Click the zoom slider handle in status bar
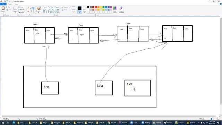This screenshot has height=125, width=222. 211,119
